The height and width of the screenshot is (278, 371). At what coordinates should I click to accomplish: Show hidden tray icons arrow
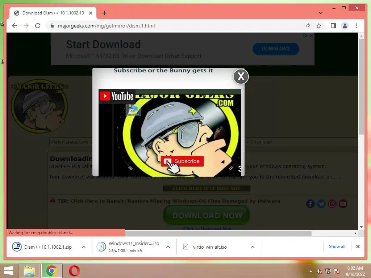tap(310, 271)
